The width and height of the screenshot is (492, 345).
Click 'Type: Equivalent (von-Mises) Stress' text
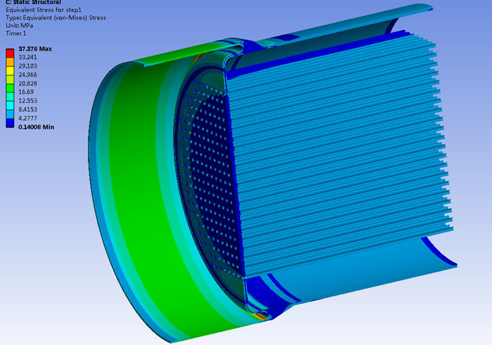point(56,17)
